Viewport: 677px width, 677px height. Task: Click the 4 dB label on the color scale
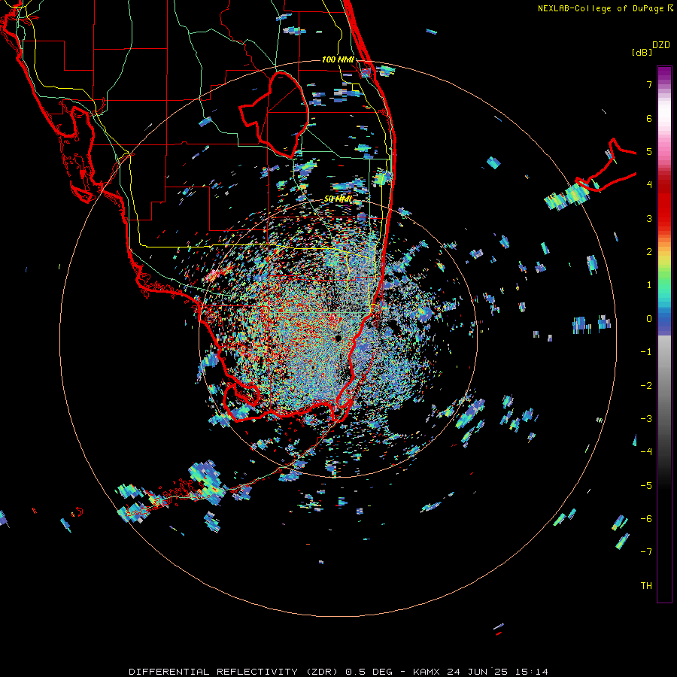(x=649, y=185)
